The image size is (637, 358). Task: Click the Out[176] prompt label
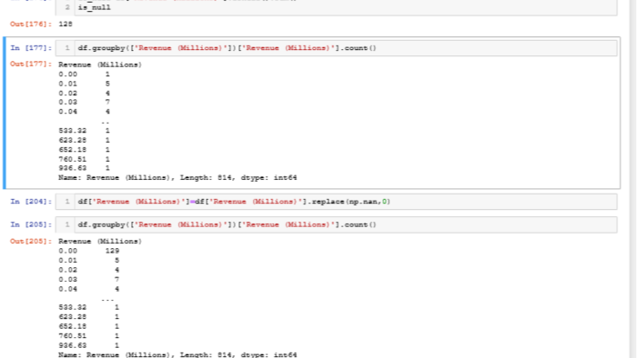31,24
